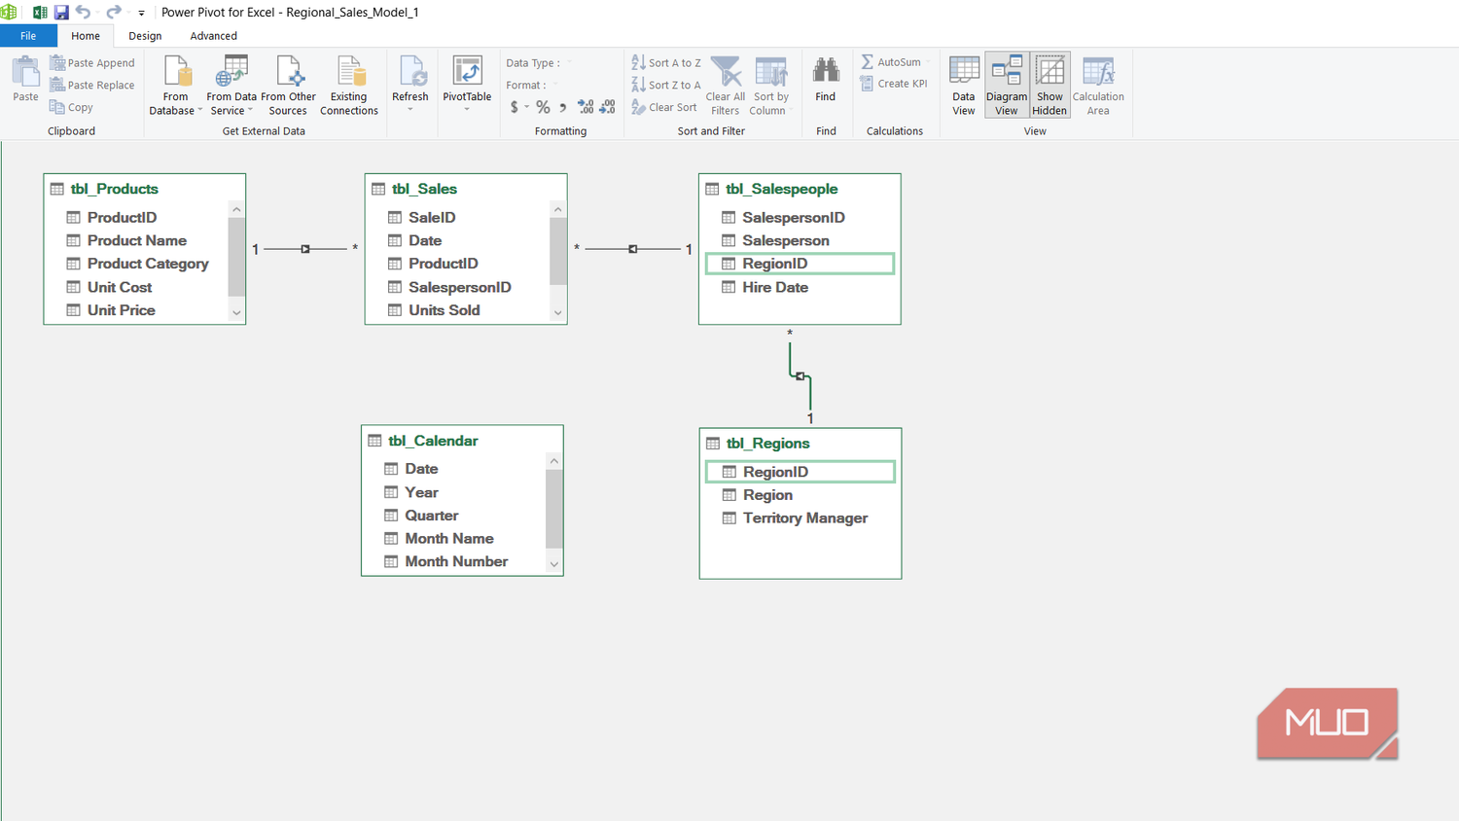Click increase decimal places icon
1459x821 pixels.
click(x=586, y=107)
